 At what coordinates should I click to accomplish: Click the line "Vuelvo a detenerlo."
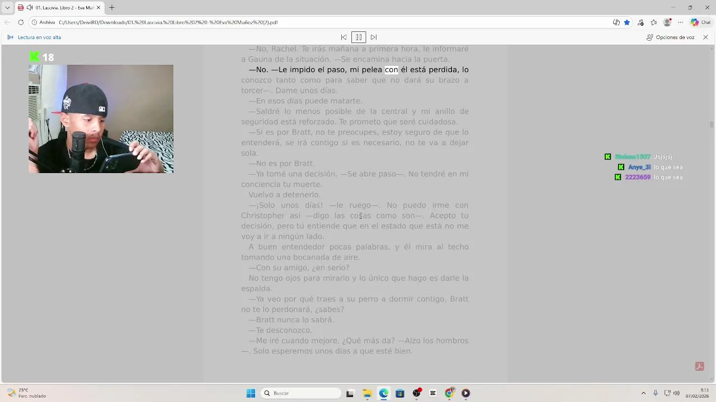pyautogui.click(x=285, y=195)
